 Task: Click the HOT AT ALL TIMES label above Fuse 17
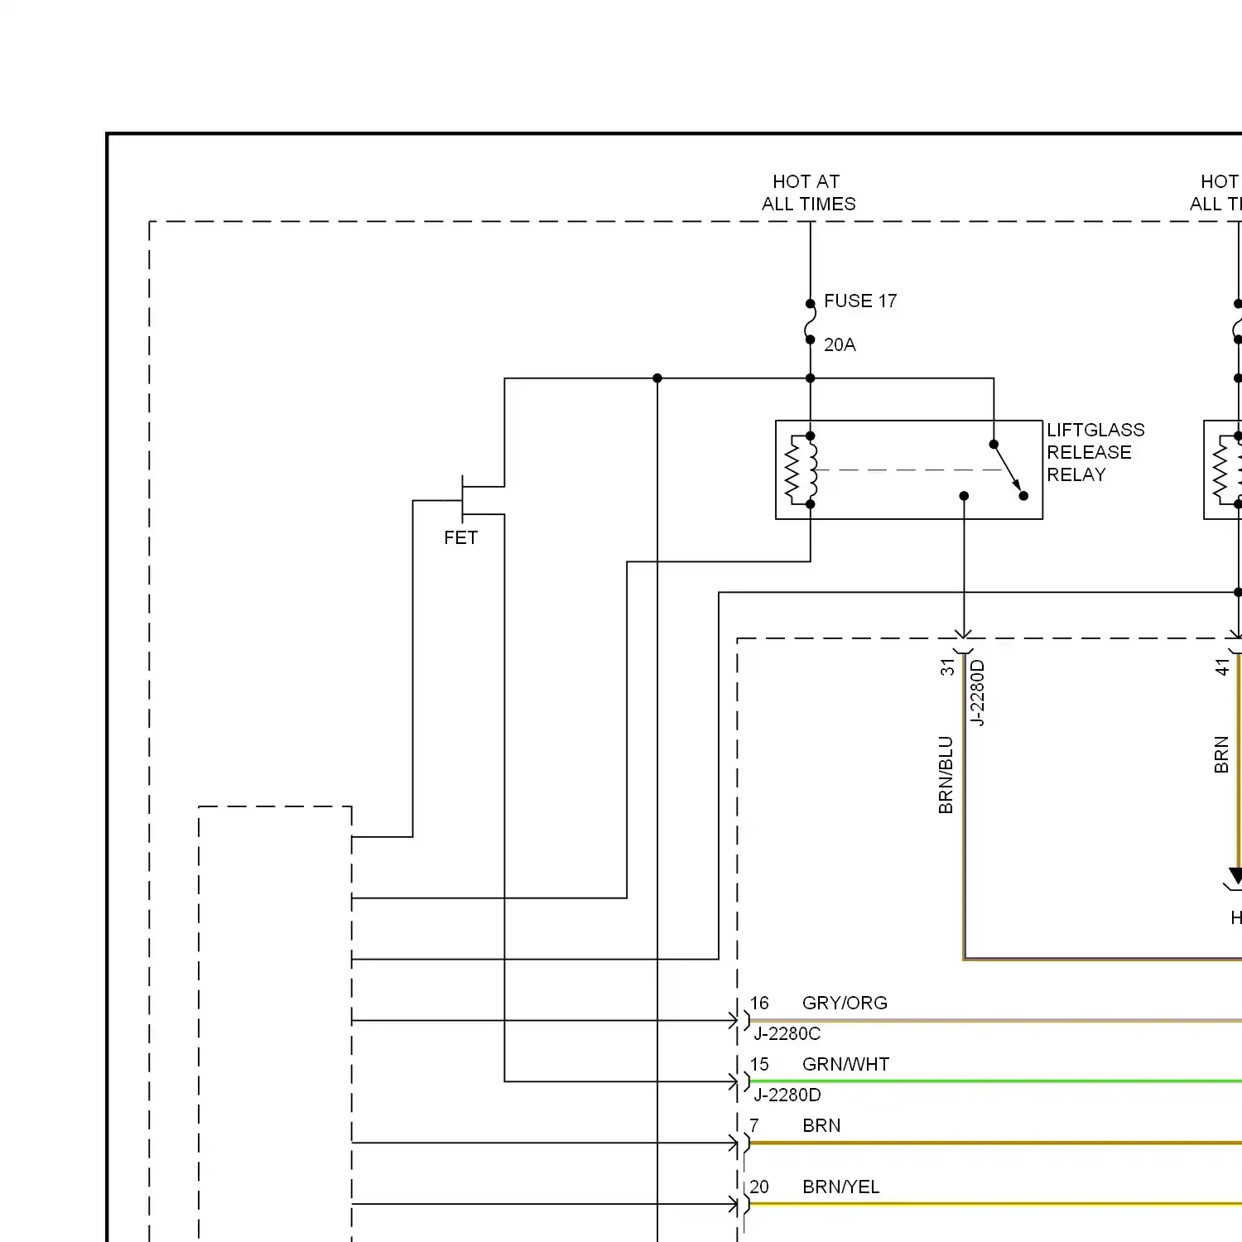pos(808,193)
